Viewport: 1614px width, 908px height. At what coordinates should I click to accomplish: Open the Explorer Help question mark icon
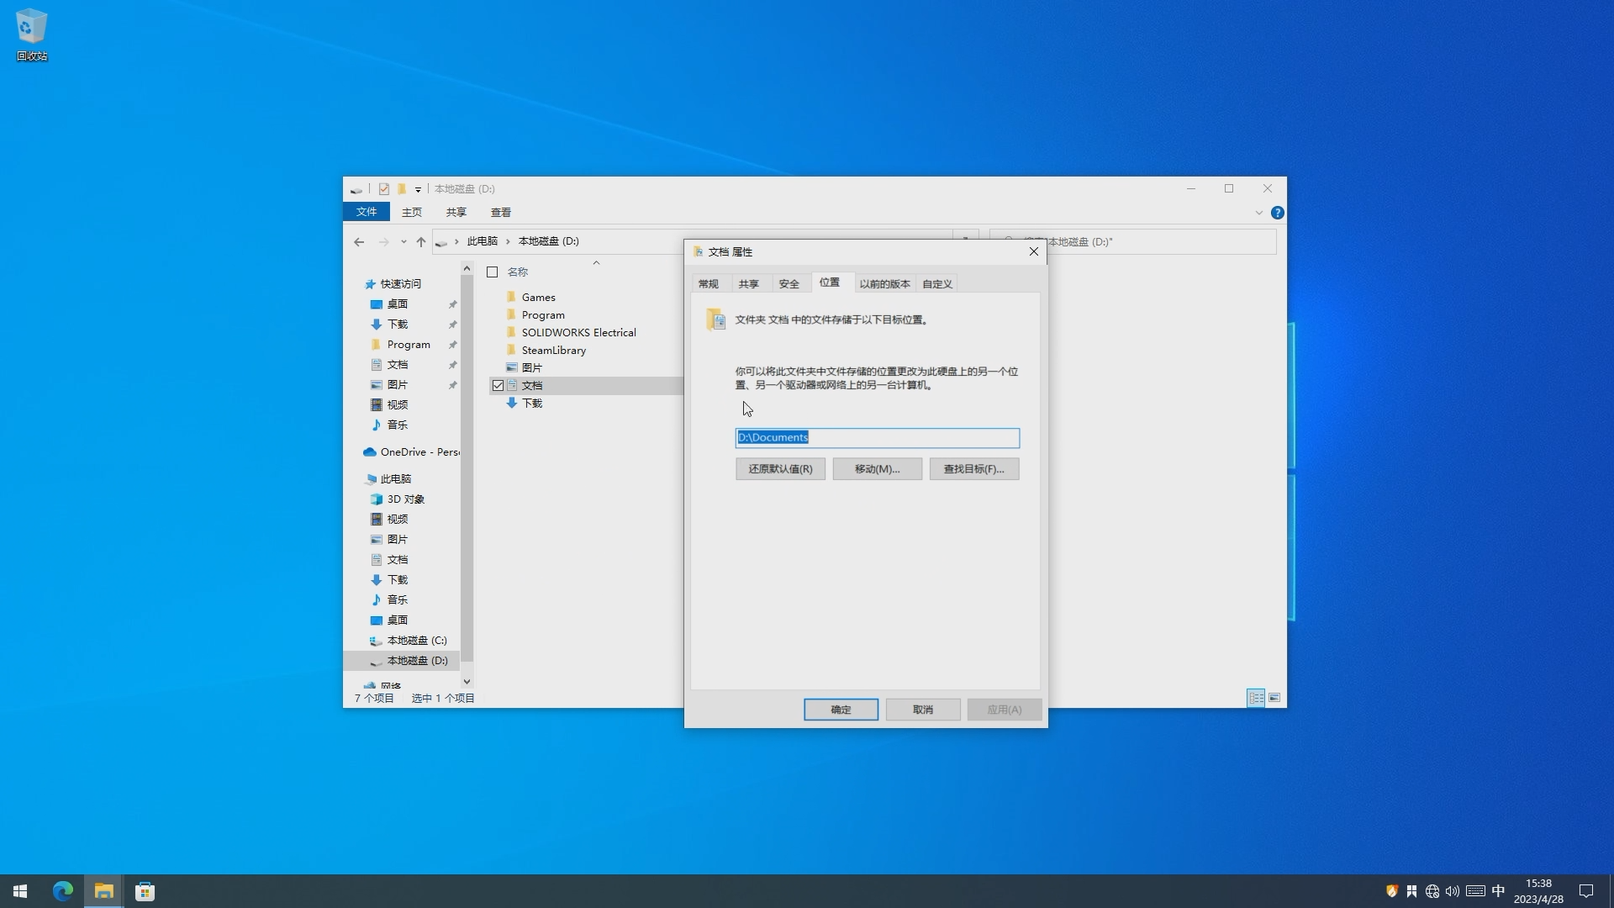tap(1277, 213)
